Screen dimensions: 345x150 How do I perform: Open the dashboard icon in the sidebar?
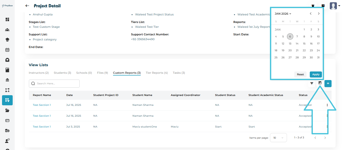click(7, 19)
